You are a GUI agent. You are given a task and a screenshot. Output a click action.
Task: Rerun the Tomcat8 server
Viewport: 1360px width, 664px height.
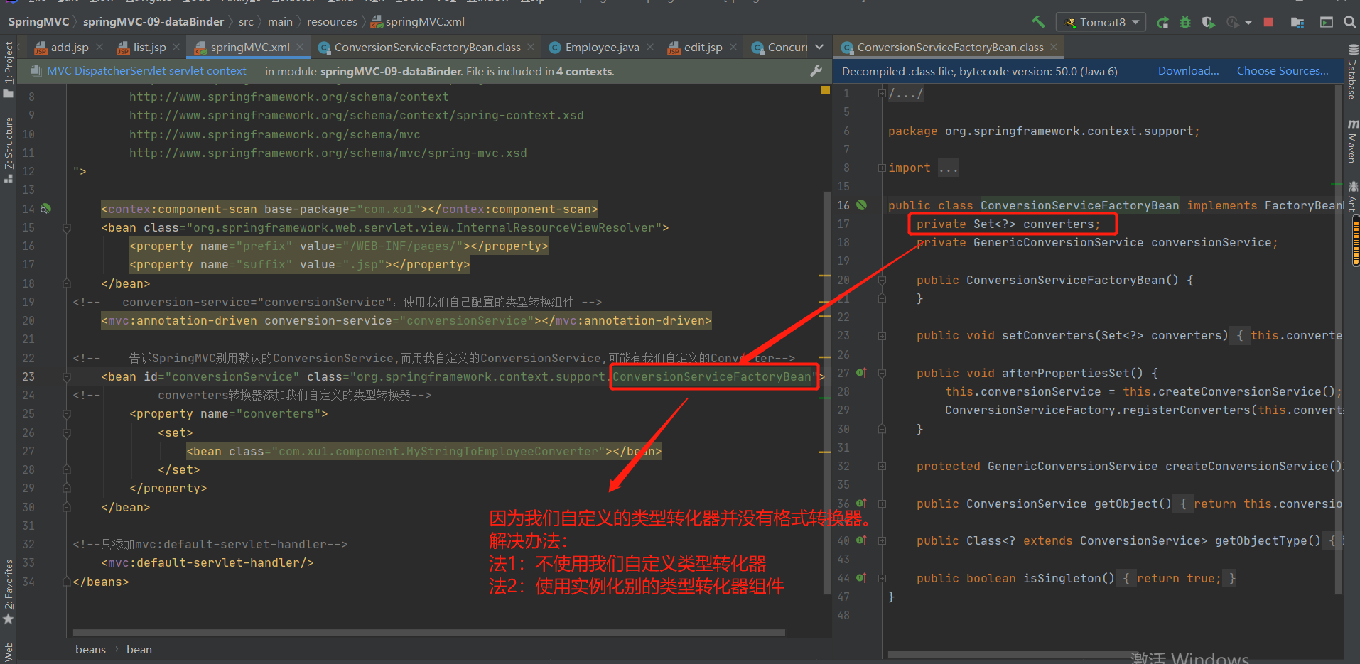[1162, 23]
